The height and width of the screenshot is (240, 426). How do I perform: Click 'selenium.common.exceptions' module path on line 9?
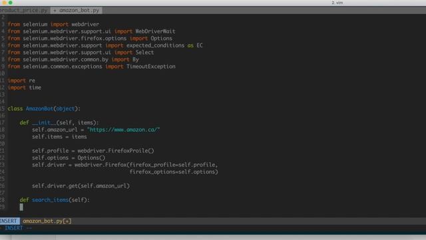63,67
